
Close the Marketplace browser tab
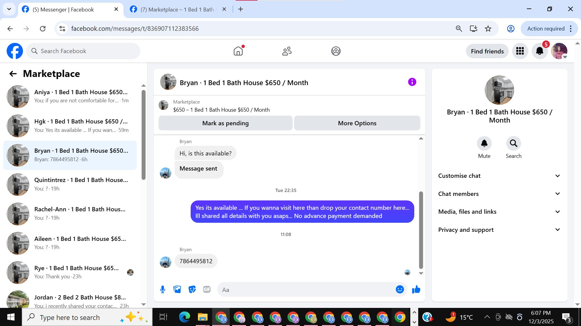point(224,9)
